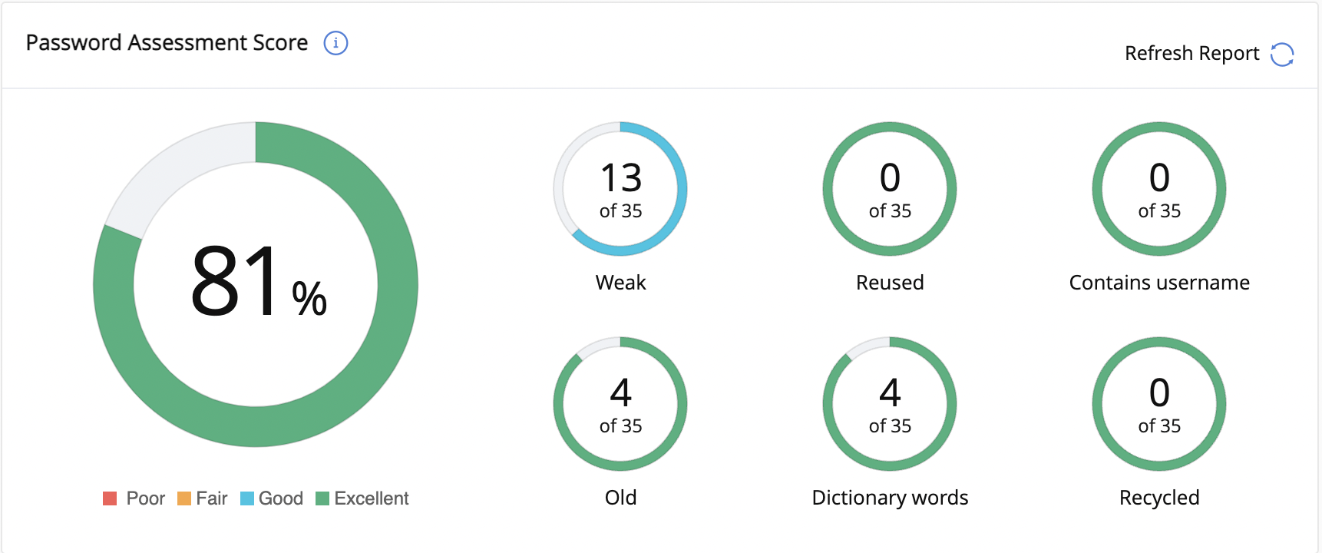Click the Reused label text

click(x=890, y=283)
